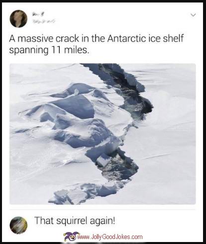The height and width of the screenshot is (244, 206).
Task: Click the word "again!" in the reply
Action: click(x=103, y=221)
